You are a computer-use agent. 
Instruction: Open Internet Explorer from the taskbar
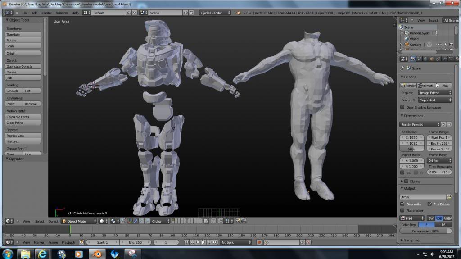pyautogui.click(x=43, y=254)
